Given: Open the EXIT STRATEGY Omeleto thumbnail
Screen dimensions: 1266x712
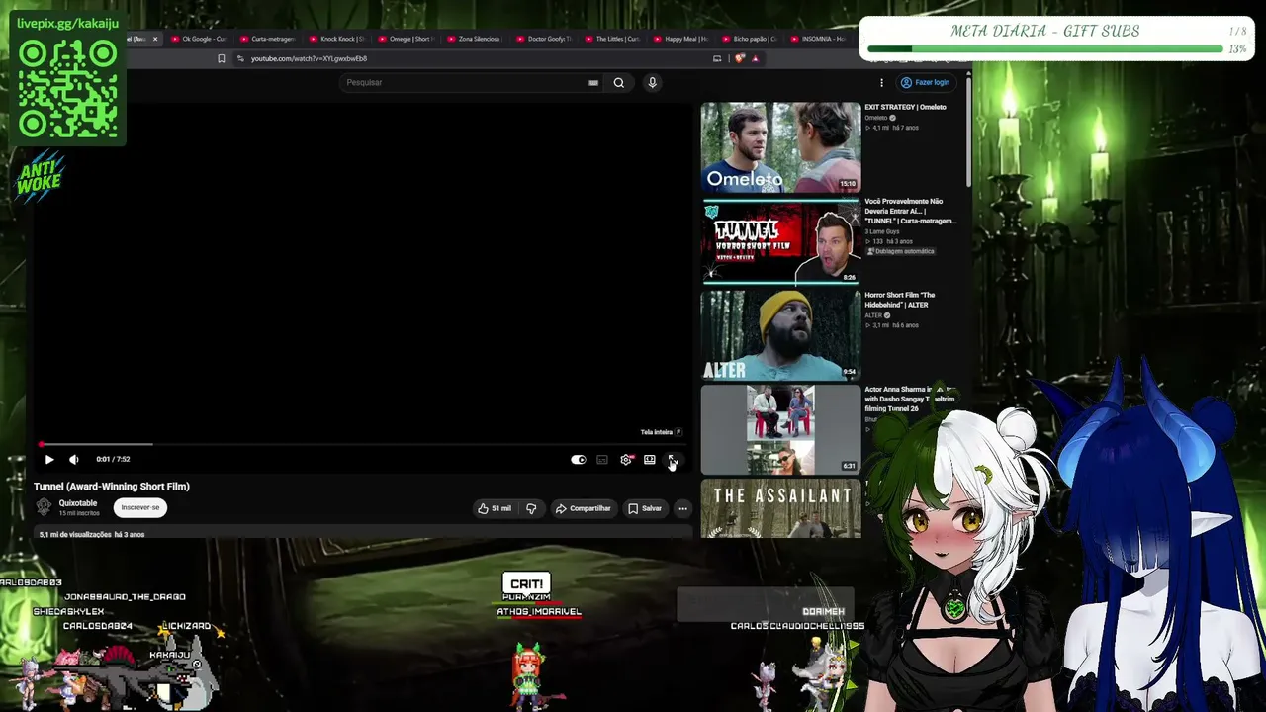Looking at the screenshot, I should coord(781,146).
